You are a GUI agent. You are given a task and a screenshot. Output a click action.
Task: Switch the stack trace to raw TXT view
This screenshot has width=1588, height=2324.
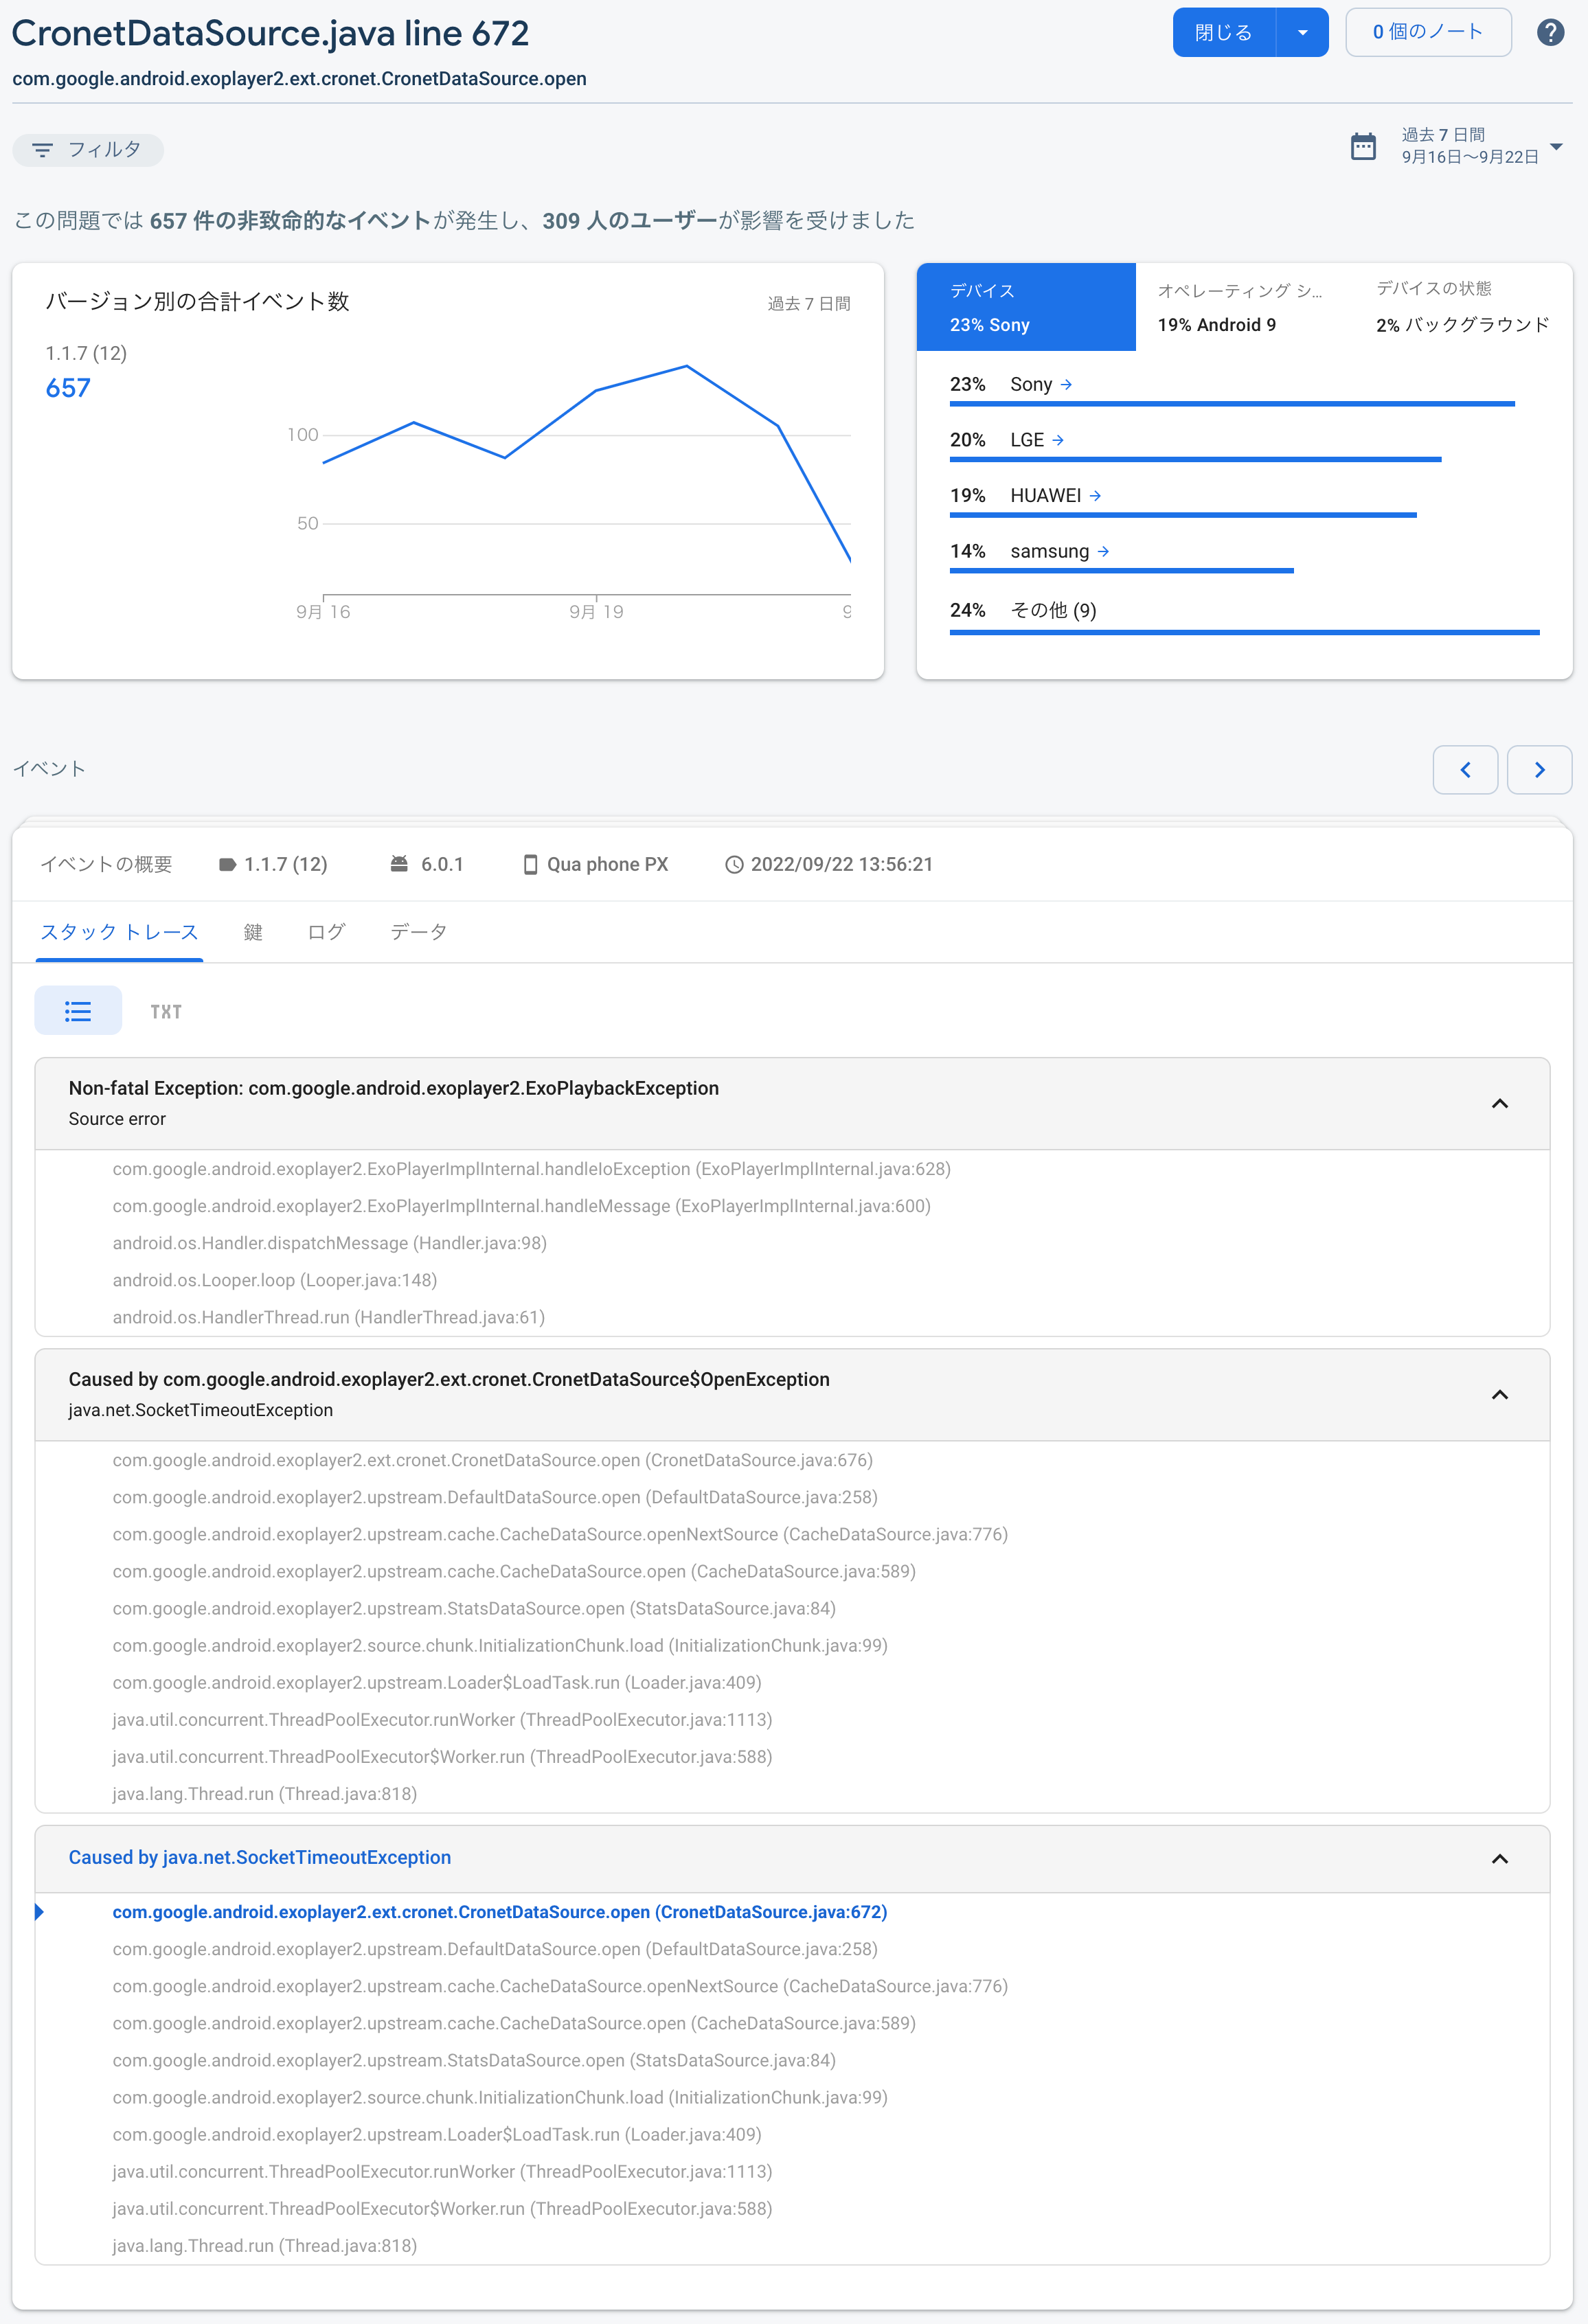165,1010
